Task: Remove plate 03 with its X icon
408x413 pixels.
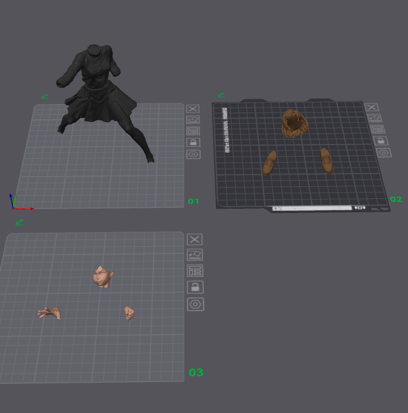Action: point(195,239)
